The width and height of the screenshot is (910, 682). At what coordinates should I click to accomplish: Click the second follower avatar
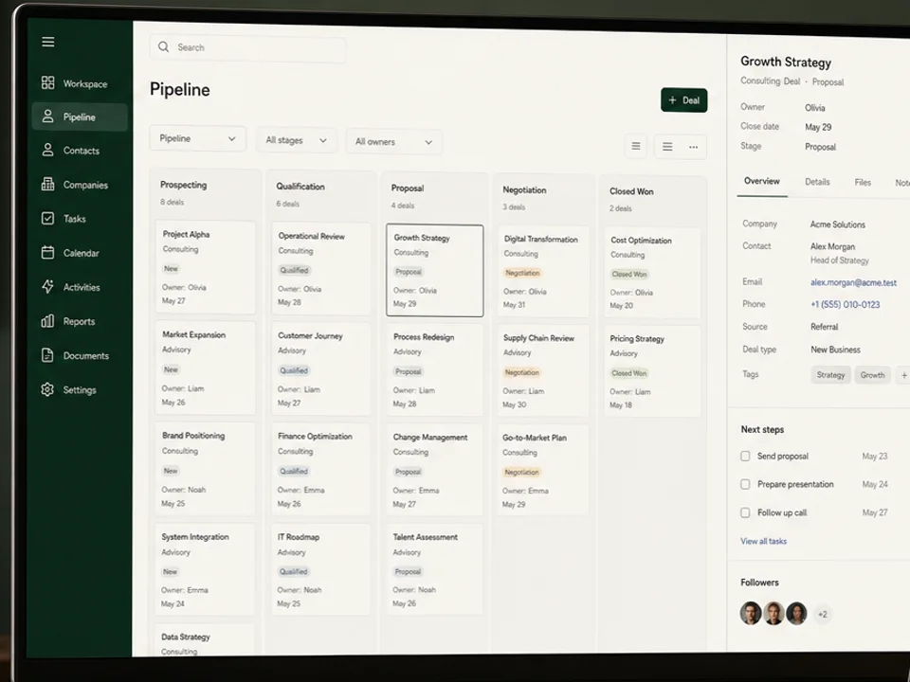773,613
